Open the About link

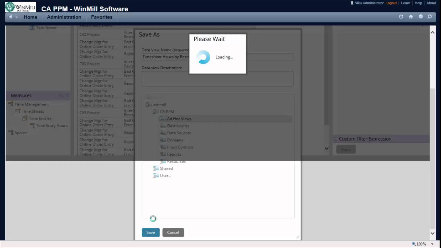[431, 3]
